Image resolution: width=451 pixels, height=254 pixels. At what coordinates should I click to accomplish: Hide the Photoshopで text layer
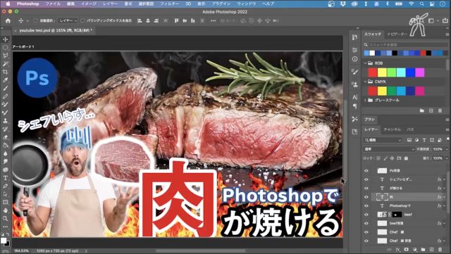[x=366, y=205]
